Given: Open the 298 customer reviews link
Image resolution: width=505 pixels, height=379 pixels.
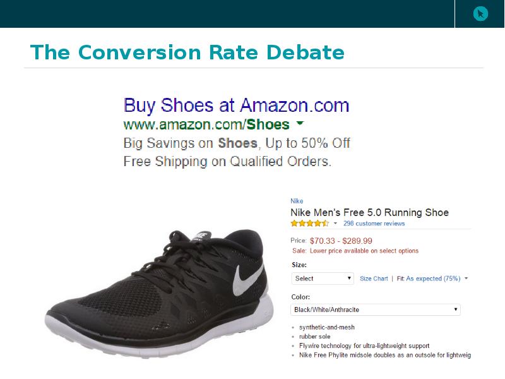Looking at the screenshot, I should coord(374,224).
